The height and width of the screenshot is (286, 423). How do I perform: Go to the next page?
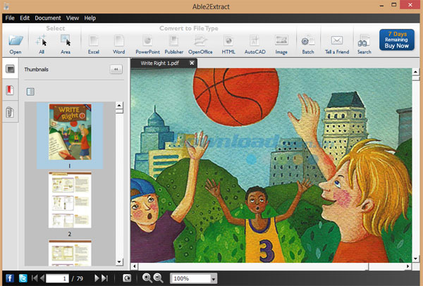[x=97, y=279]
